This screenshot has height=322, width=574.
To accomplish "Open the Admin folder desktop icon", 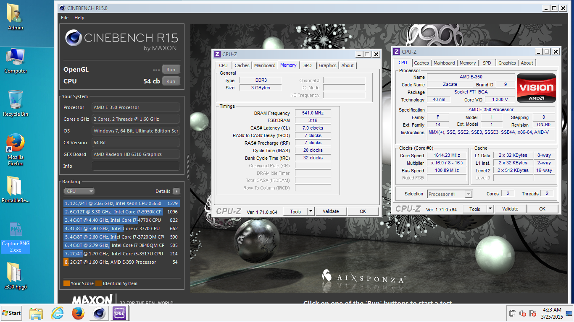I will point(16,17).
